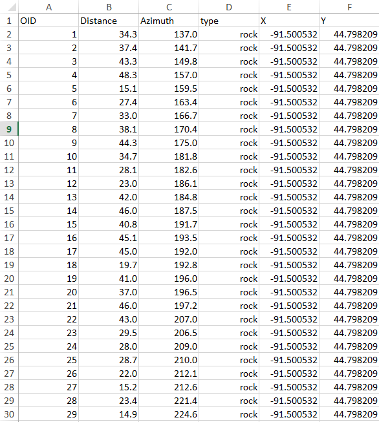This screenshot has width=379, height=422.
Task: Select Distance cell 28.7
Action: coord(109,360)
